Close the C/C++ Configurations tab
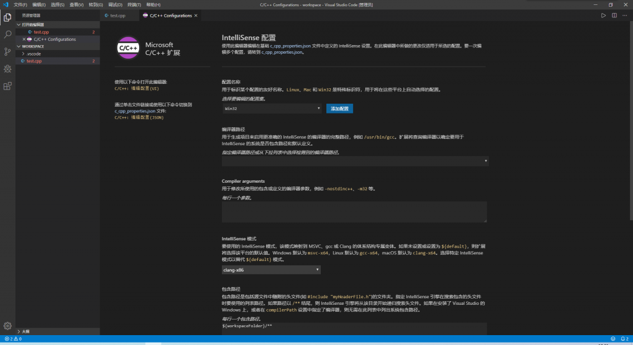The width and height of the screenshot is (633, 345). pos(196,15)
